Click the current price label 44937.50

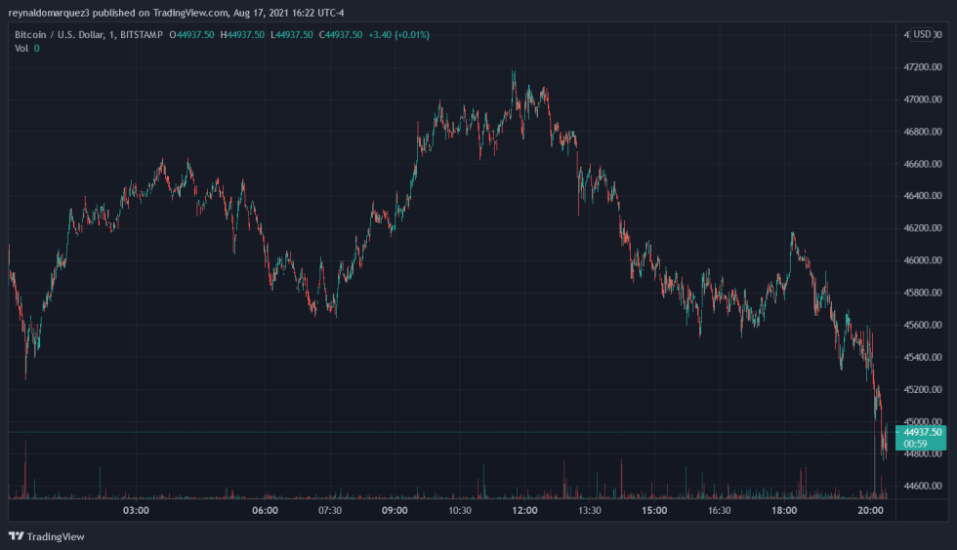point(922,432)
